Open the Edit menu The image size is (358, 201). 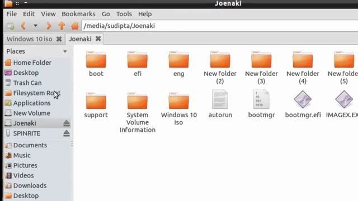click(29, 14)
